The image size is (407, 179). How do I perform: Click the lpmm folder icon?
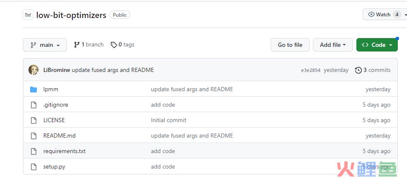pos(34,89)
